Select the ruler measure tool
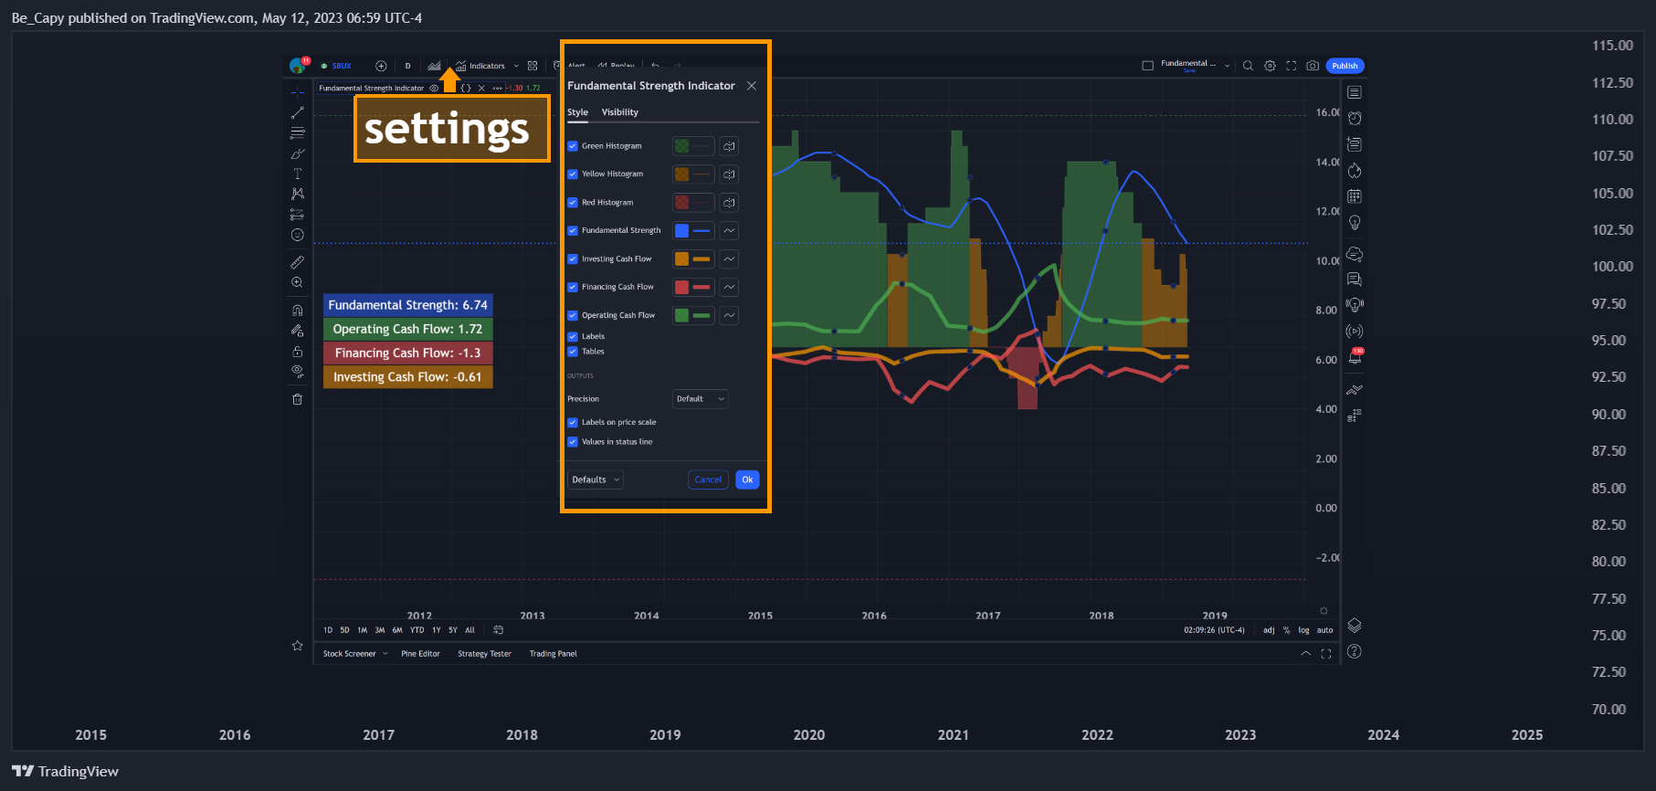Image resolution: width=1656 pixels, height=791 pixels. (x=297, y=262)
